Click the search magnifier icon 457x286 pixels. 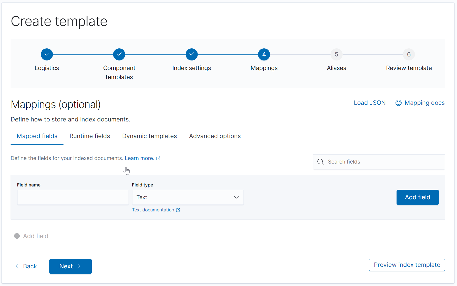(320, 162)
